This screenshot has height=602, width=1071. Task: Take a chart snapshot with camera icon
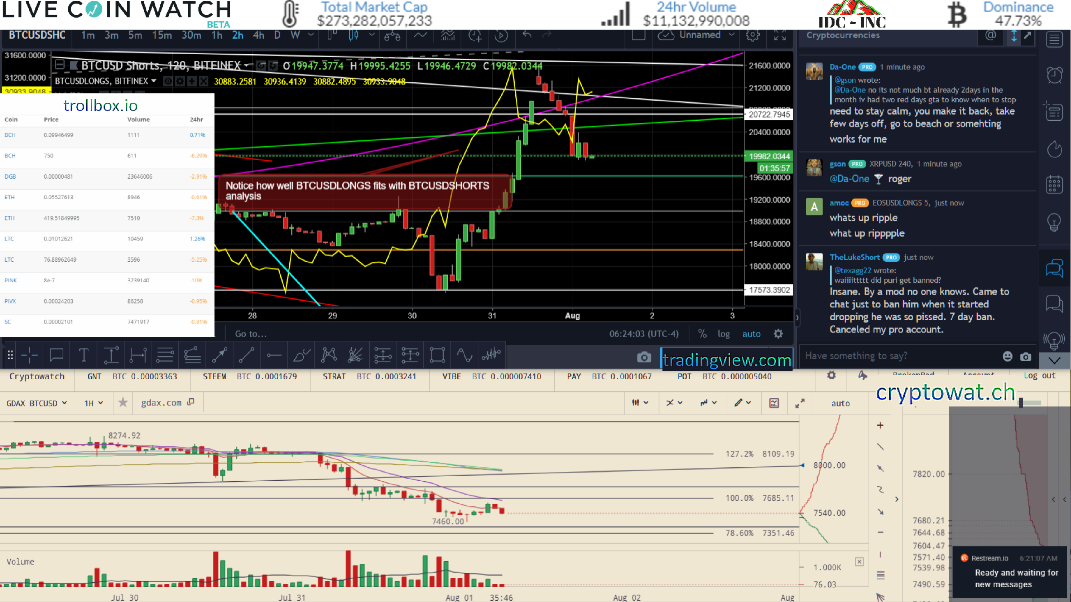pyautogui.click(x=644, y=357)
